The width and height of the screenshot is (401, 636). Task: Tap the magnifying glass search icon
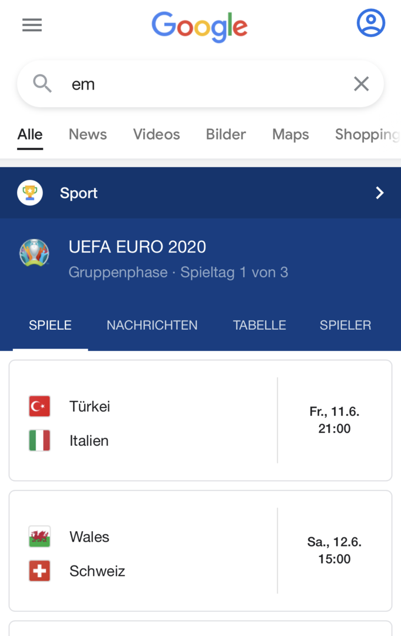pos(42,84)
